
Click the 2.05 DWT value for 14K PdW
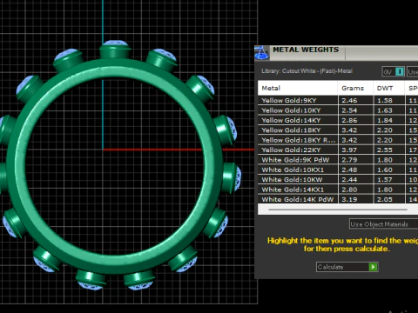(x=385, y=199)
